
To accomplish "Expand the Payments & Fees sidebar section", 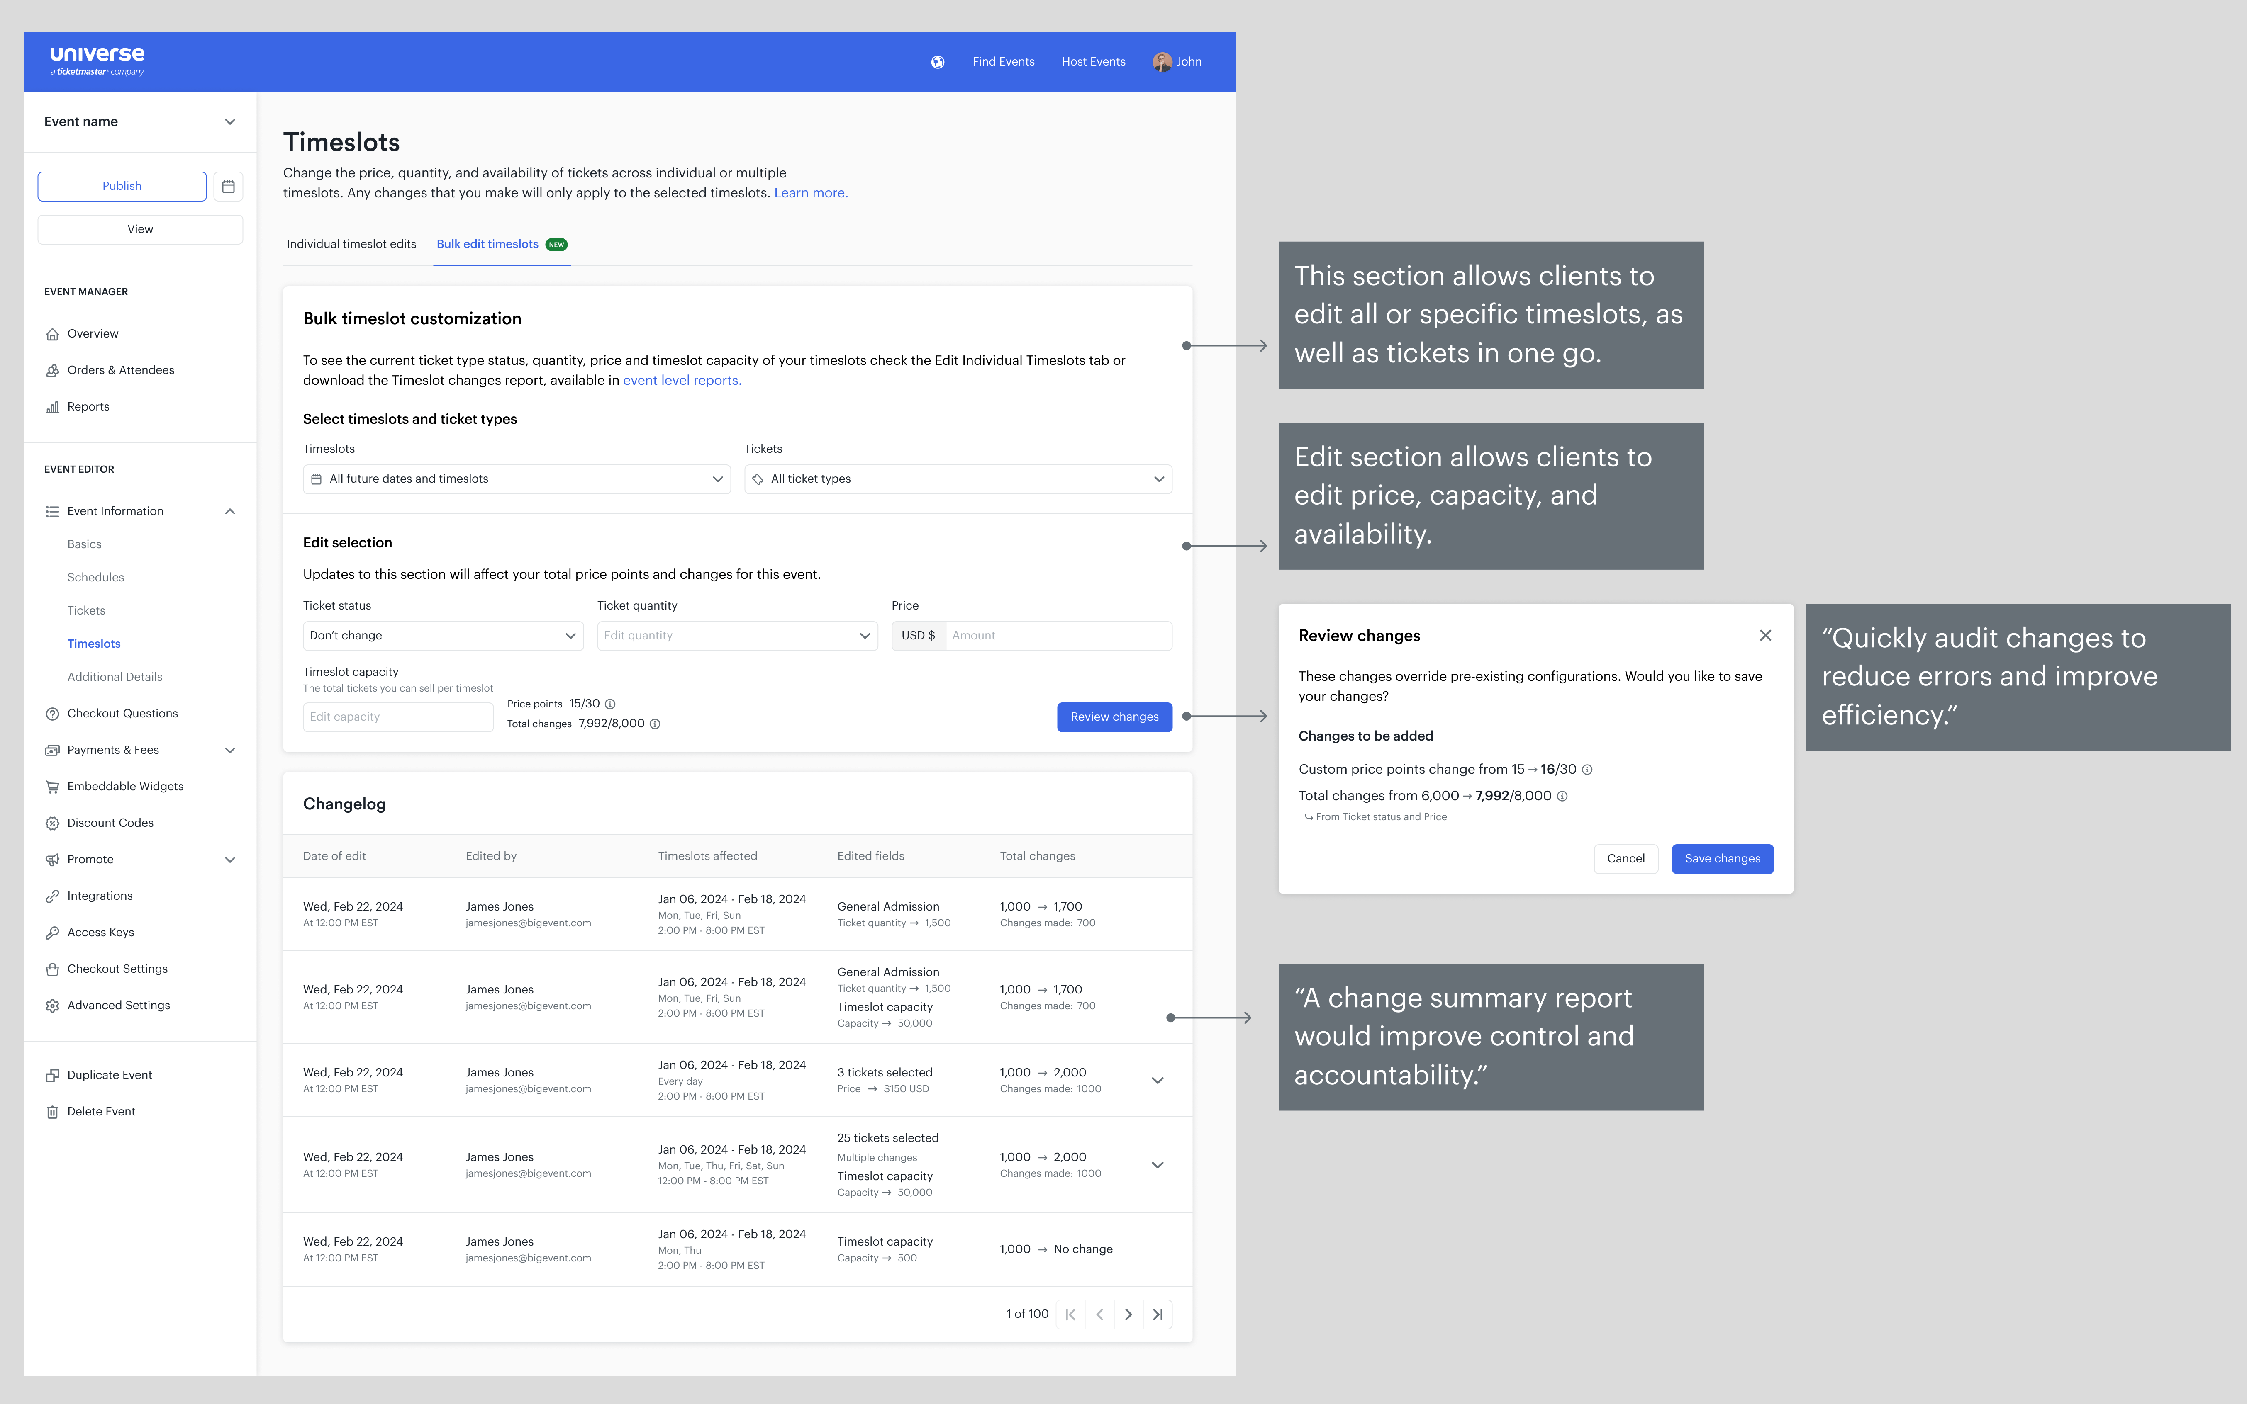I will pos(229,750).
